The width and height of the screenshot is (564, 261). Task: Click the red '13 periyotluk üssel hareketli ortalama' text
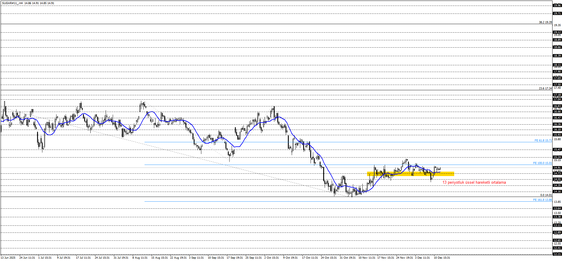(474, 183)
